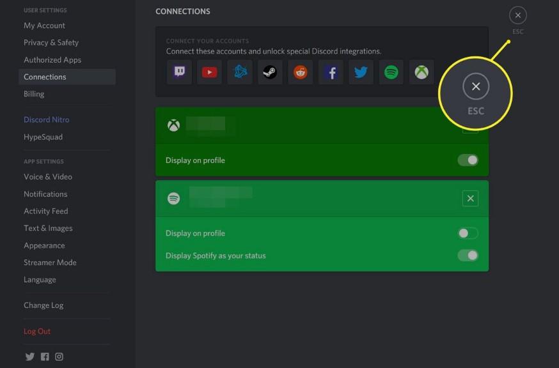Close settings with the ESC button

click(517, 15)
